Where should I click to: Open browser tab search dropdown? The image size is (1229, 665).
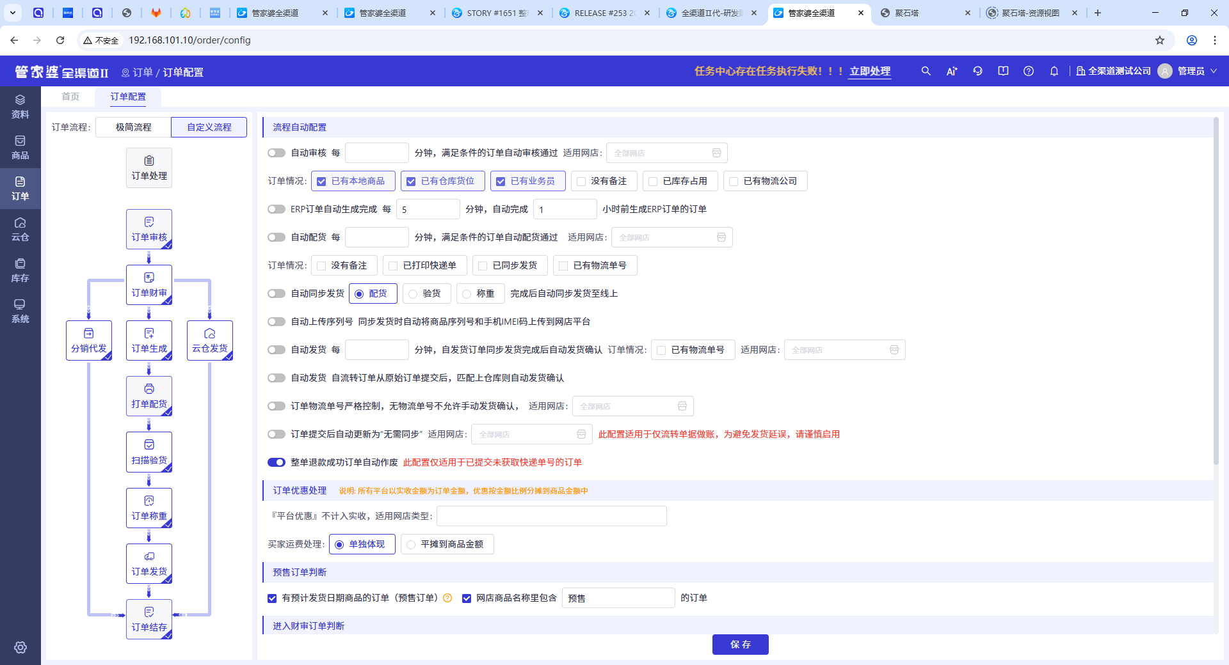(13, 13)
